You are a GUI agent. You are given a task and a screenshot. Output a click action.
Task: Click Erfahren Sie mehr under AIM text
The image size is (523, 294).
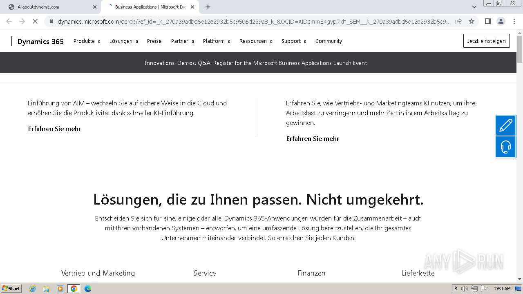pyautogui.click(x=54, y=129)
